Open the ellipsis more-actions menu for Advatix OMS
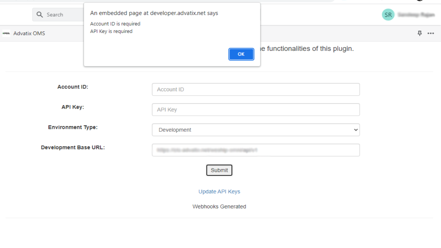441x248 pixels. tap(431, 33)
